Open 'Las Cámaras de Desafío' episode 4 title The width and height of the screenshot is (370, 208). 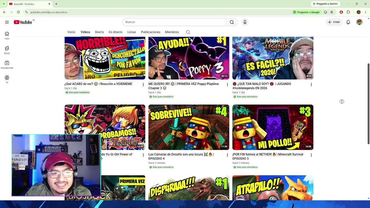pyautogui.click(x=181, y=157)
